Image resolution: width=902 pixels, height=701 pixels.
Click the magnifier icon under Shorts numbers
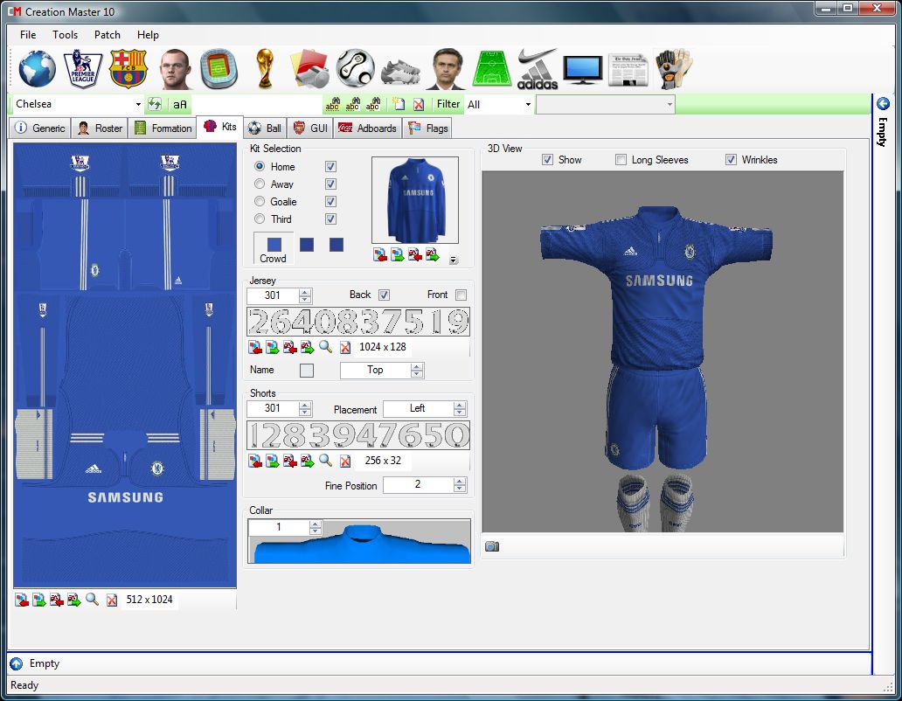[326, 460]
